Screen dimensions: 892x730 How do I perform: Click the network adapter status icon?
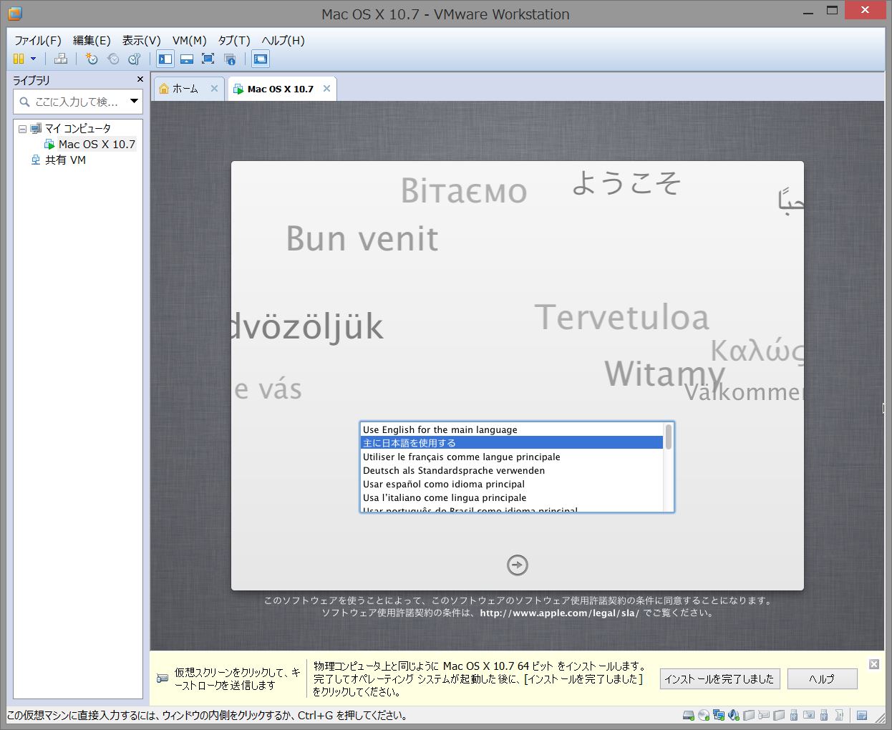(x=718, y=715)
